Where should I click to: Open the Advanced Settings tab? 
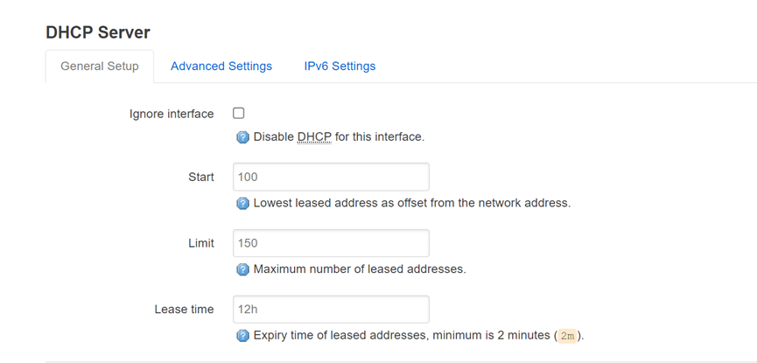pyautogui.click(x=221, y=66)
